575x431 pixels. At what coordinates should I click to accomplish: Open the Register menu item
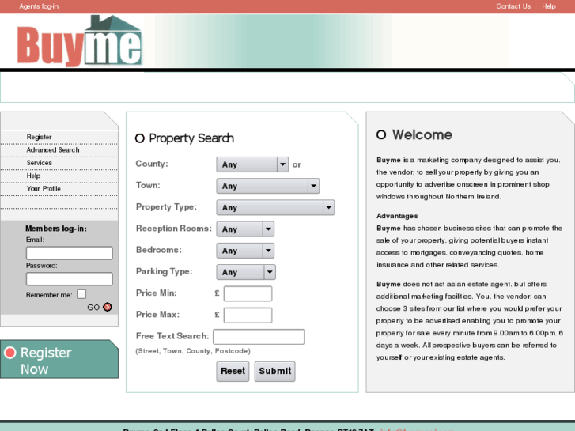click(39, 137)
